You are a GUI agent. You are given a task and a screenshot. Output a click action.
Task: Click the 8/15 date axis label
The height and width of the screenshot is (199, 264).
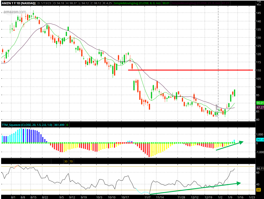[x=33, y=197]
